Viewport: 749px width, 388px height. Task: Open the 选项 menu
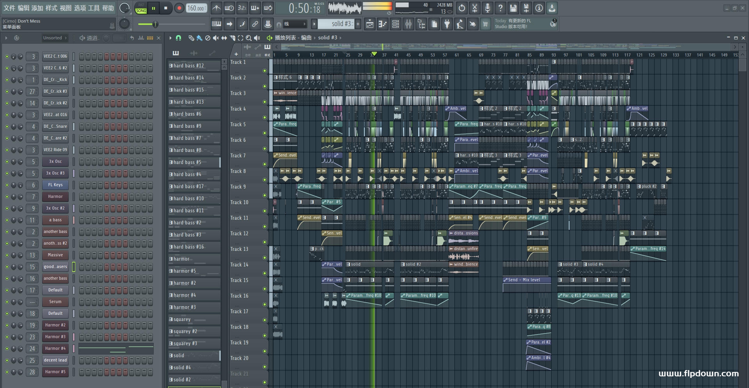tap(80, 8)
